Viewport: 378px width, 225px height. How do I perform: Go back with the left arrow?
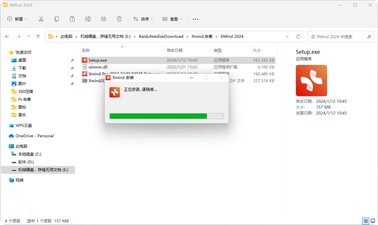point(7,36)
